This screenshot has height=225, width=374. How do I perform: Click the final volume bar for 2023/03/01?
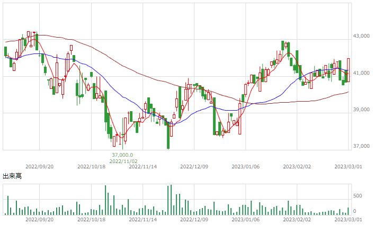tap(348, 211)
